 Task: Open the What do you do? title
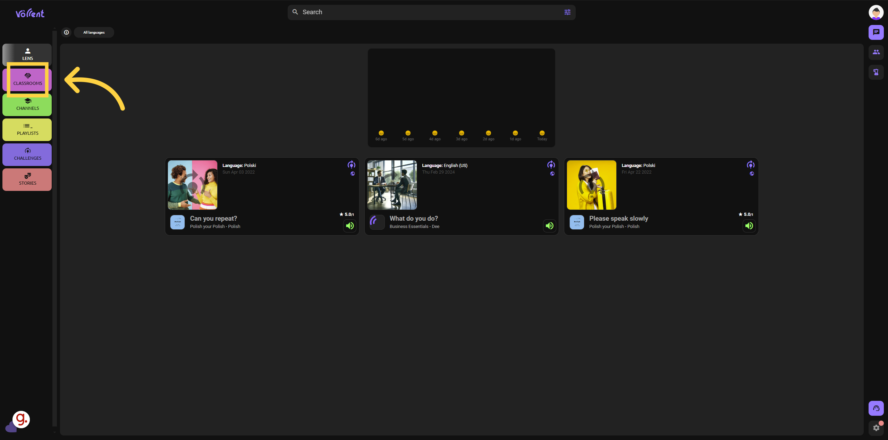414,219
